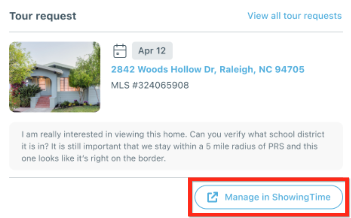Click "Raleigh, NC 94705" in the address link
Image resolution: width=351 pixels, height=218 pixels.
click(262, 70)
